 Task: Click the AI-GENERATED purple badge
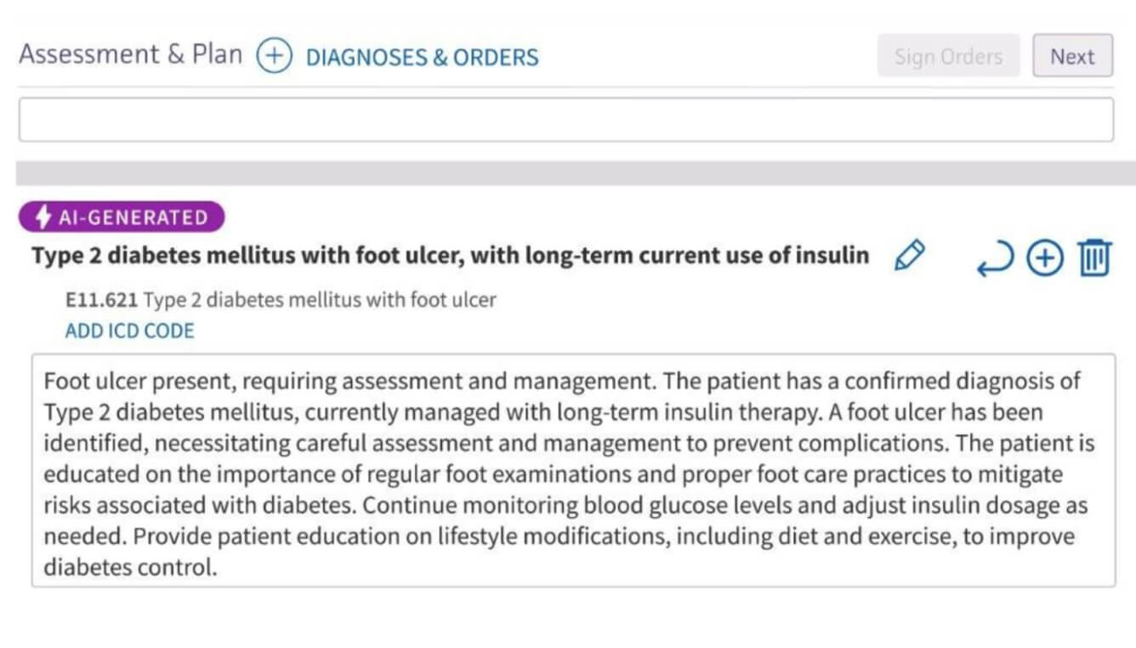(x=122, y=217)
